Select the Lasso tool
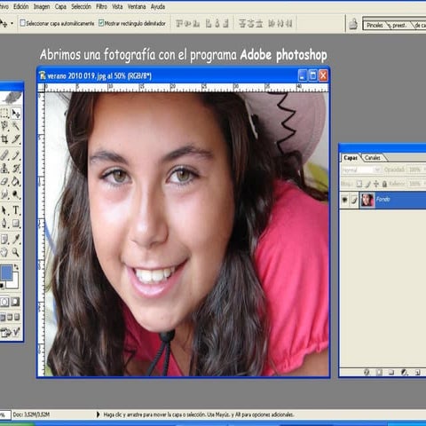Image resolution: width=426 pixels, height=426 pixels. [x=4, y=126]
